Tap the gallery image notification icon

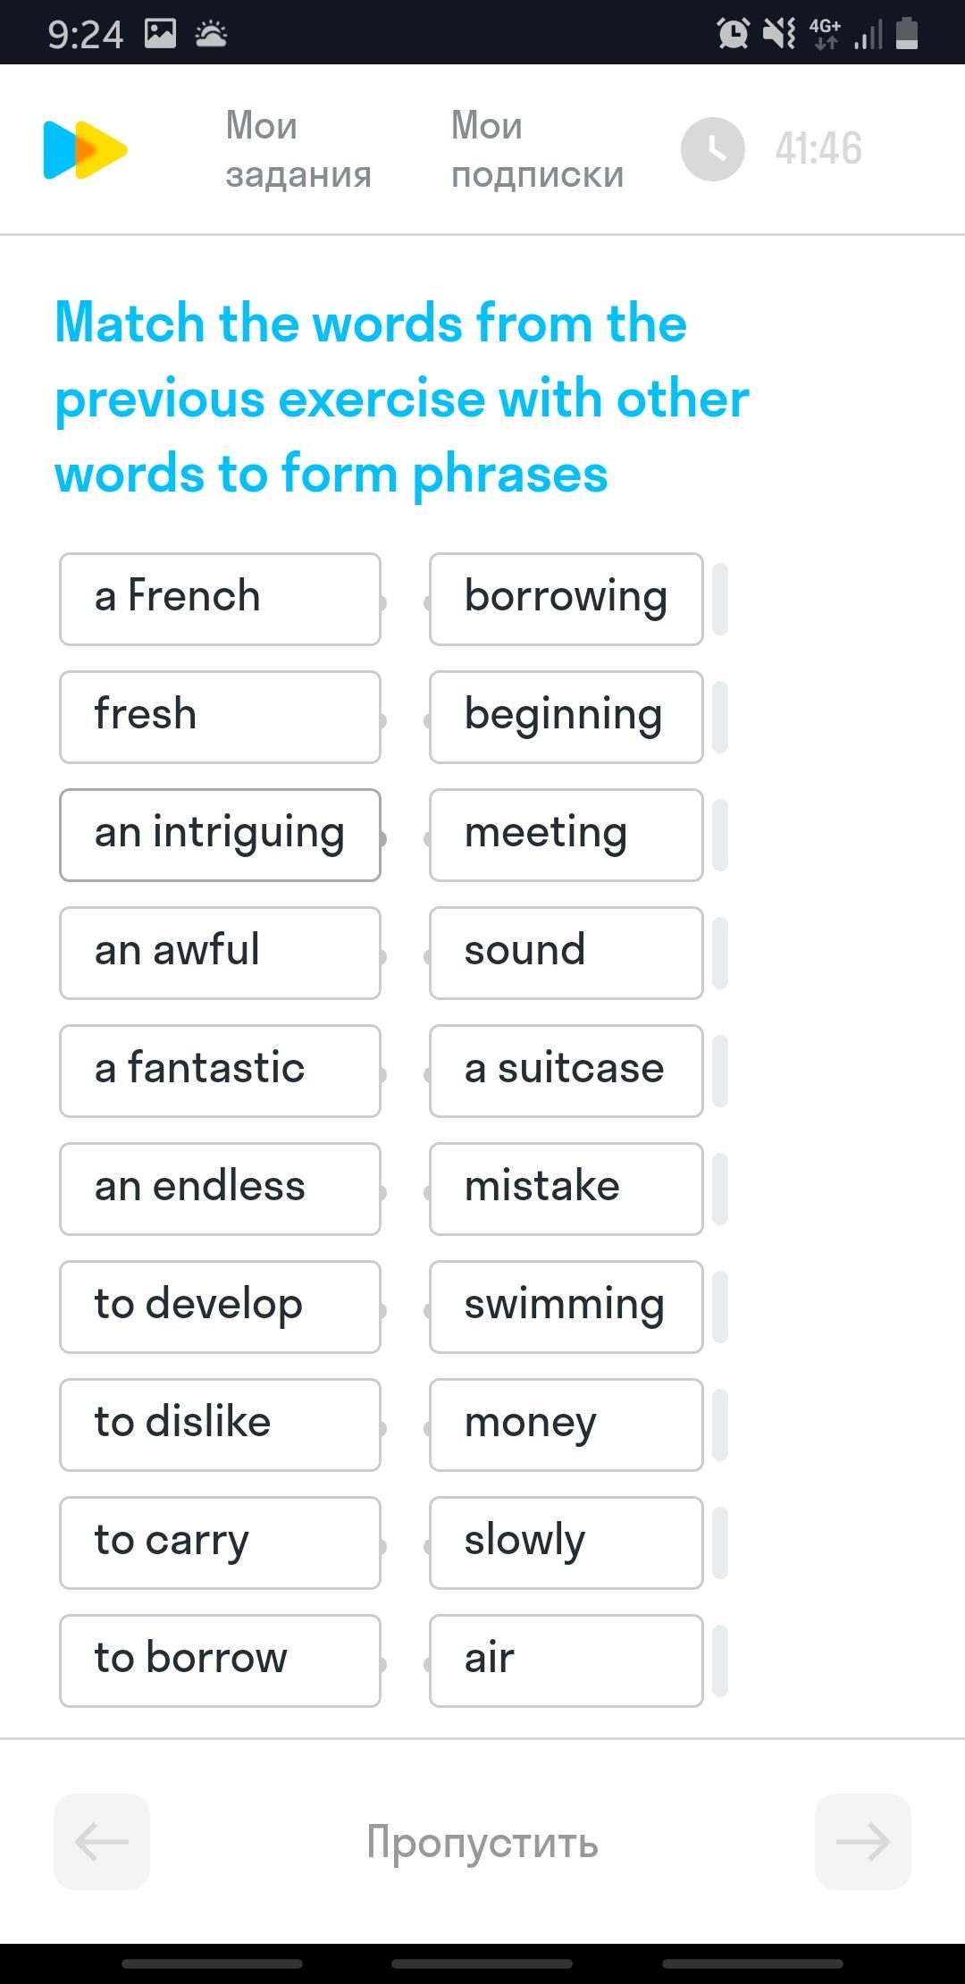[161, 34]
